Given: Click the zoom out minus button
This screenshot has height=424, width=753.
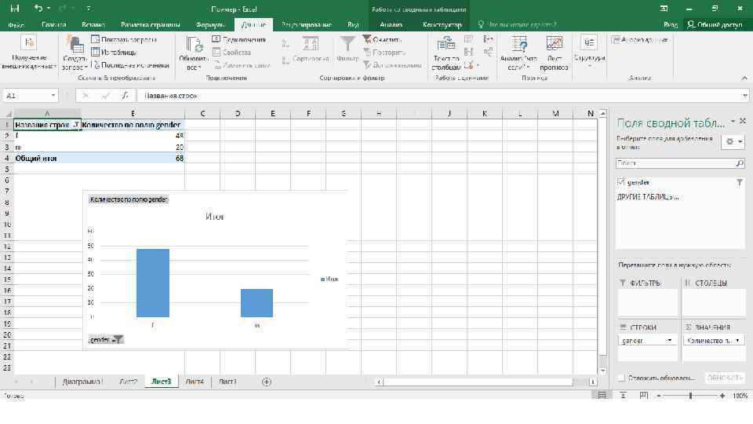Looking at the screenshot, I should (658, 395).
